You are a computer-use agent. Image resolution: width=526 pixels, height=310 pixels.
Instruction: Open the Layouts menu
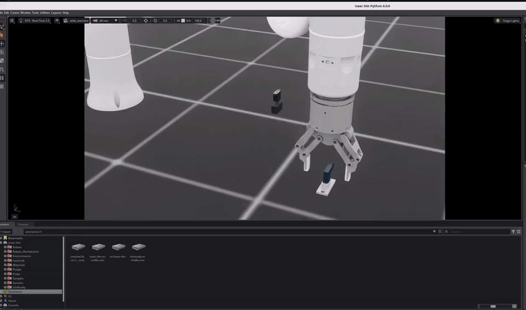pos(56,13)
